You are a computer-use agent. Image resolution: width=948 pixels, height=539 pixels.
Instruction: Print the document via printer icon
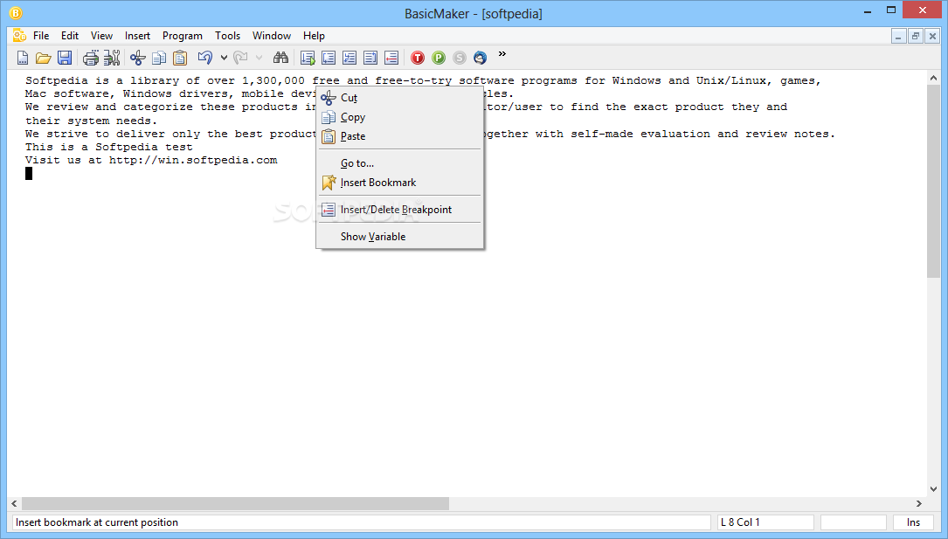(x=91, y=58)
